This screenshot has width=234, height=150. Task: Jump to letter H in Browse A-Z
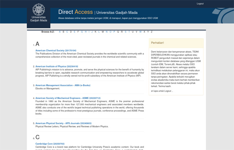coord(86,32)
